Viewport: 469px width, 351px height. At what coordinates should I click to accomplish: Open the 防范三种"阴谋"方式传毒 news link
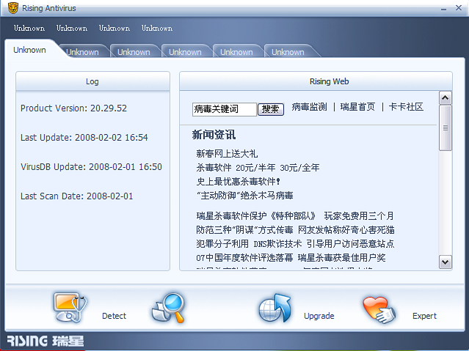point(295,229)
